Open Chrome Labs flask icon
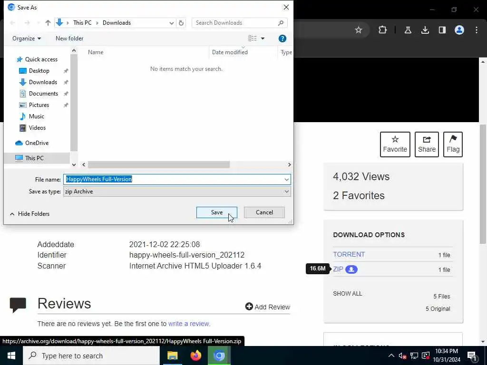The height and width of the screenshot is (365, 487). [408, 30]
